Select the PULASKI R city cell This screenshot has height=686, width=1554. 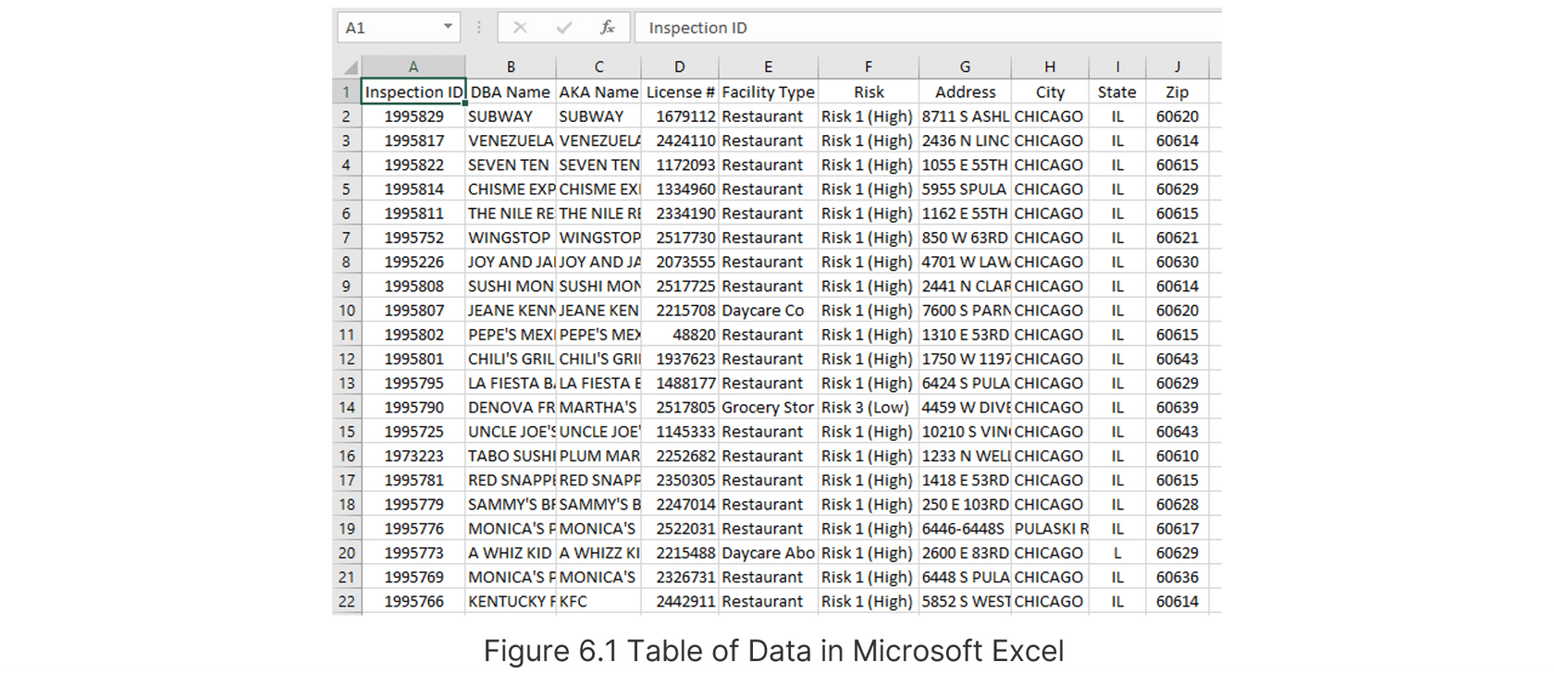point(1050,529)
